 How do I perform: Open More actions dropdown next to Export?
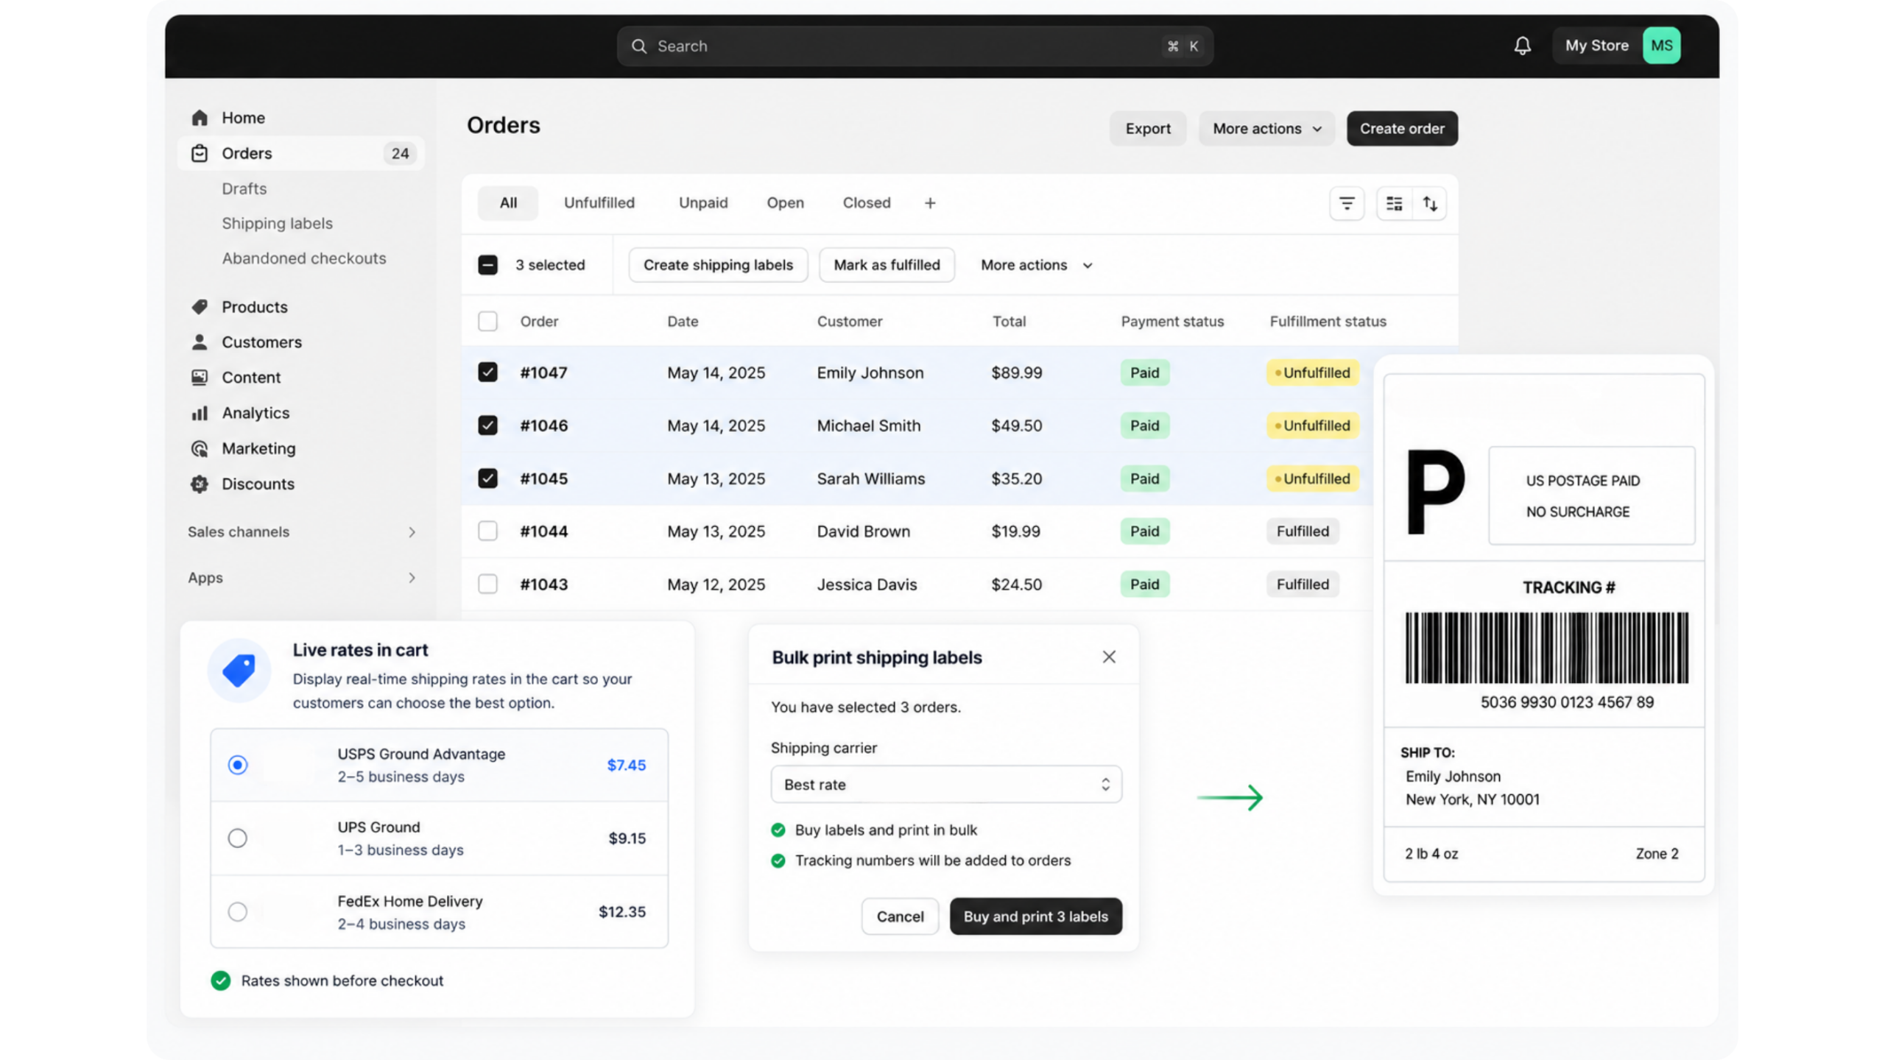[1266, 129]
